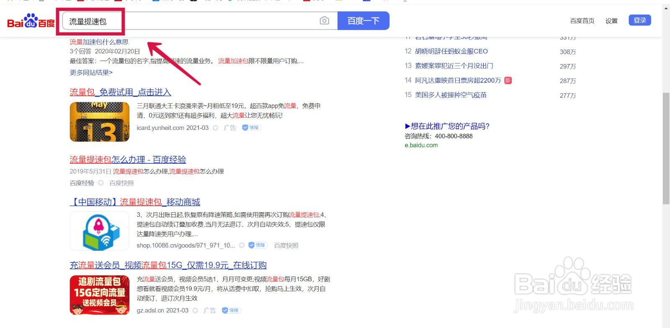Open hot search 美国多人被接种空气疫苗

(451, 95)
